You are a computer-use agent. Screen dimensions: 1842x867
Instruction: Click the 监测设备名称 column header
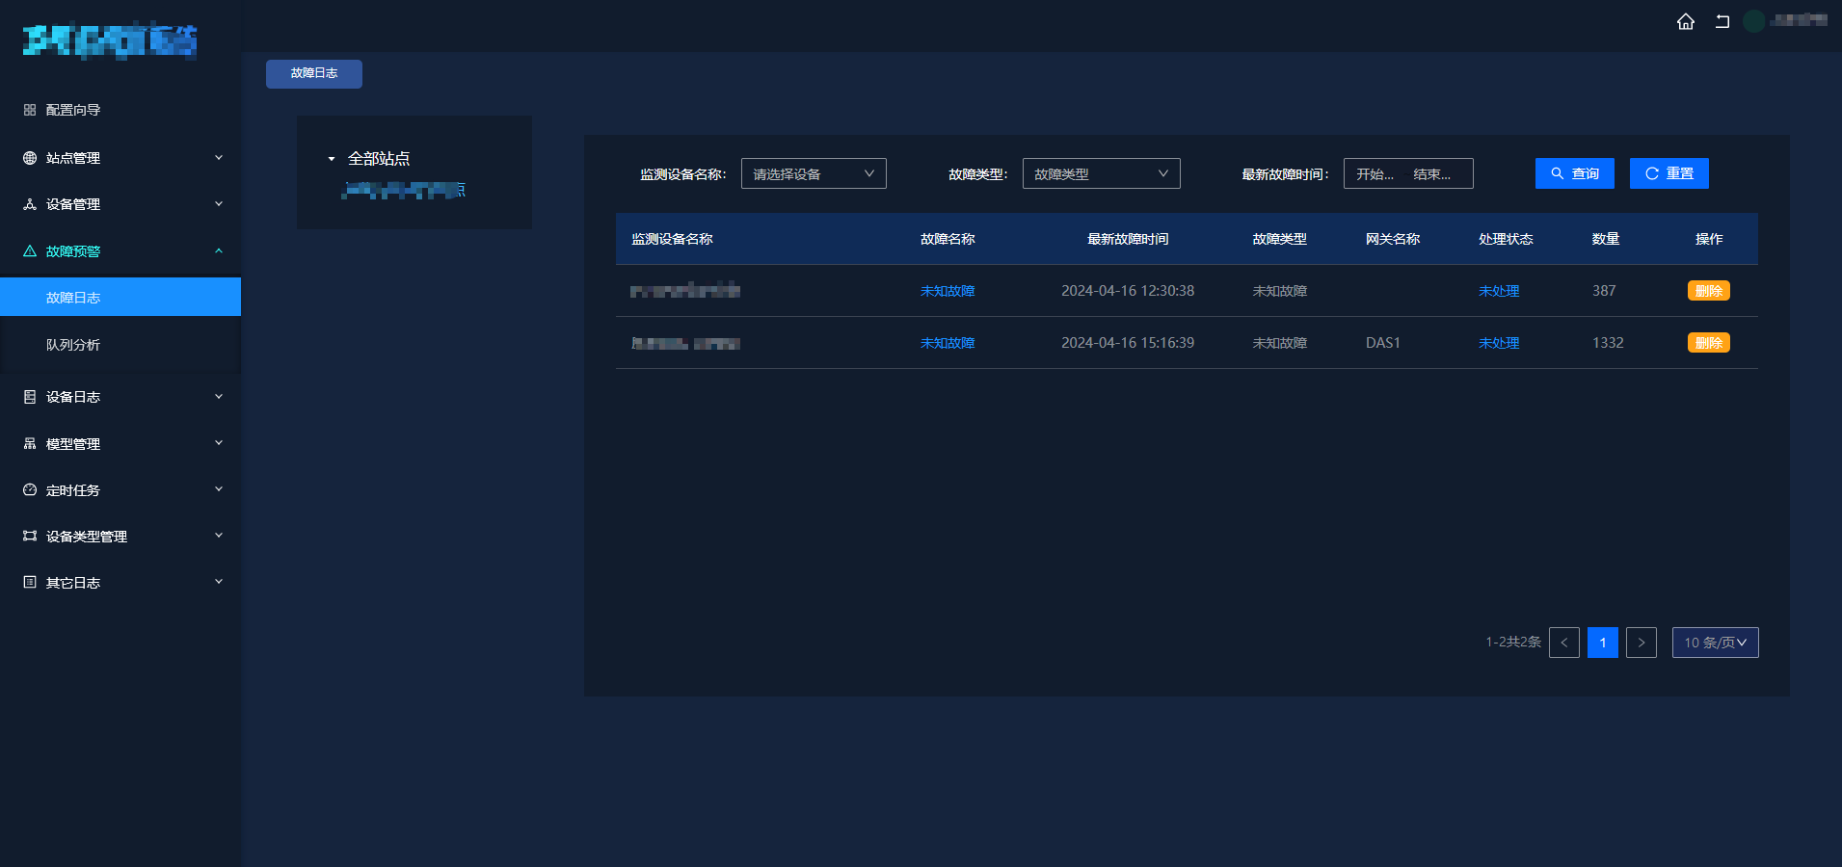(x=672, y=239)
